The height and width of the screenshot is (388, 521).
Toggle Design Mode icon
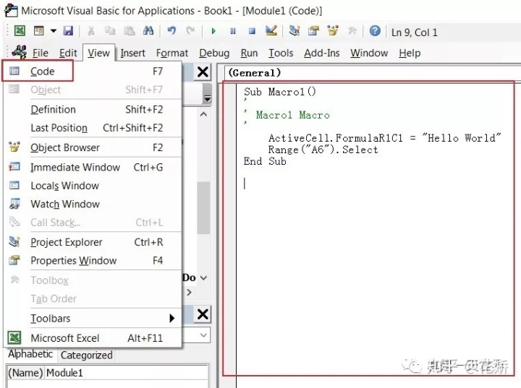point(271,31)
